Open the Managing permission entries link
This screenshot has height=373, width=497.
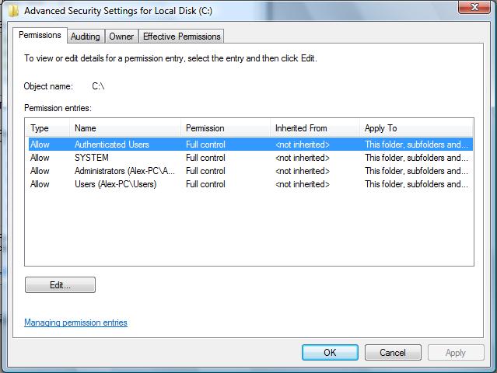pos(75,322)
